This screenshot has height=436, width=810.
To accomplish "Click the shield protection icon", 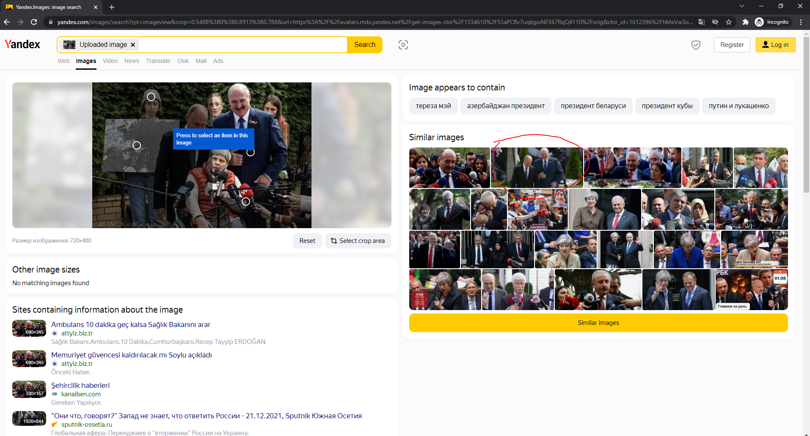I will tap(695, 45).
